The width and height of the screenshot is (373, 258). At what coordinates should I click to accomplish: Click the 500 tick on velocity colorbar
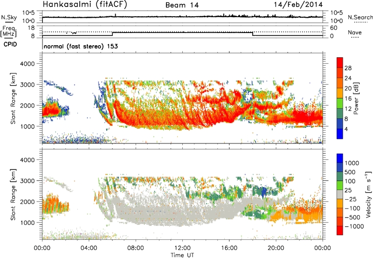[350, 172]
